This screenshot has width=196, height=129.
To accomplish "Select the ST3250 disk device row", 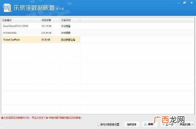I will 41,33.
